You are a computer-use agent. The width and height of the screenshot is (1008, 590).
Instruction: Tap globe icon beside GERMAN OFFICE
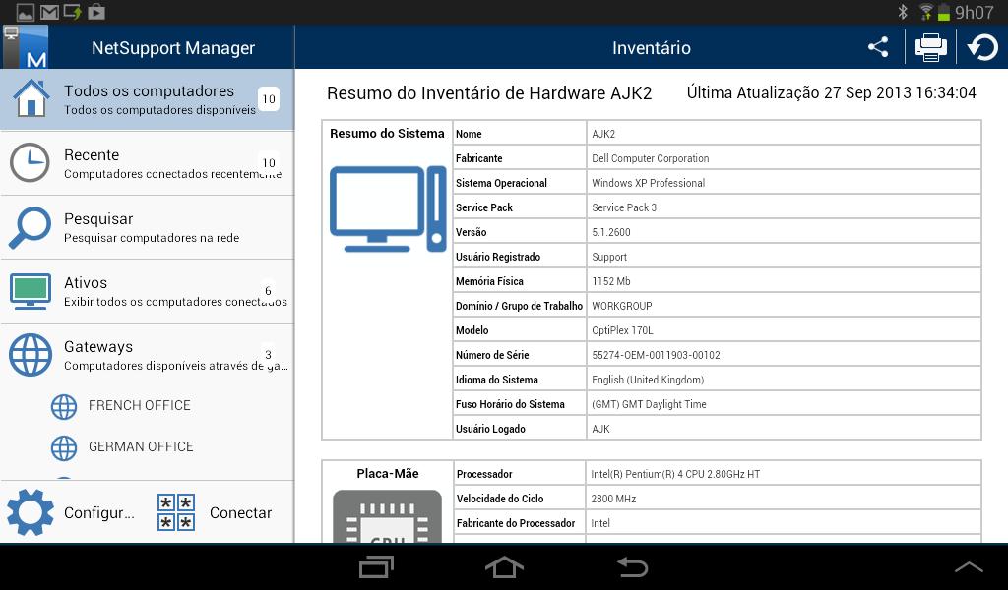point(64,447)
